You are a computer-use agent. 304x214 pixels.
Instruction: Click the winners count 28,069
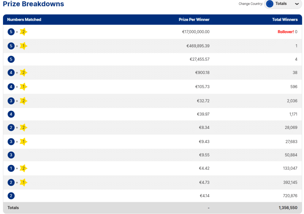[x=291, y=128]
